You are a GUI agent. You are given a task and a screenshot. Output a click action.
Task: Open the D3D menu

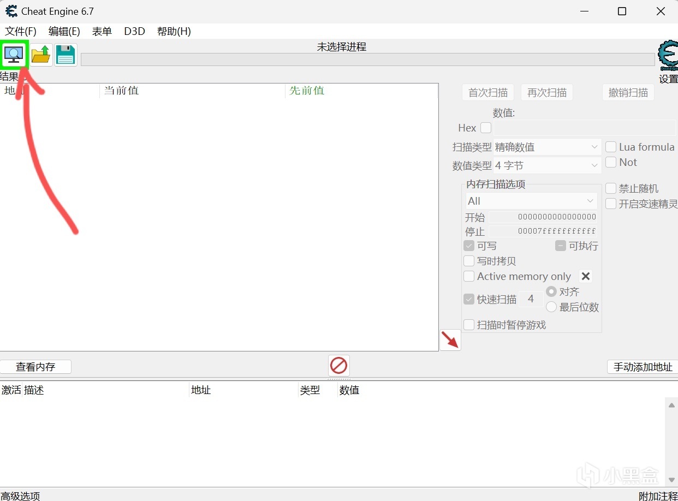[134, 31]
